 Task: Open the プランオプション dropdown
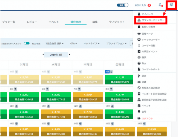coord(116,44)
